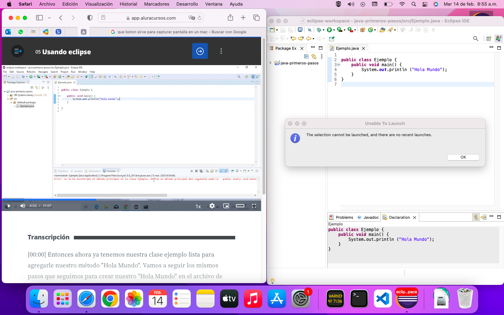Go to next lesson with blue arrow button
The width and height of the screenshot is (504, 315).
[x=200, y=51]
